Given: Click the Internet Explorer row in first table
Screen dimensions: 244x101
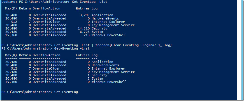Looking at the screenshot, I should tap(65, 22).
